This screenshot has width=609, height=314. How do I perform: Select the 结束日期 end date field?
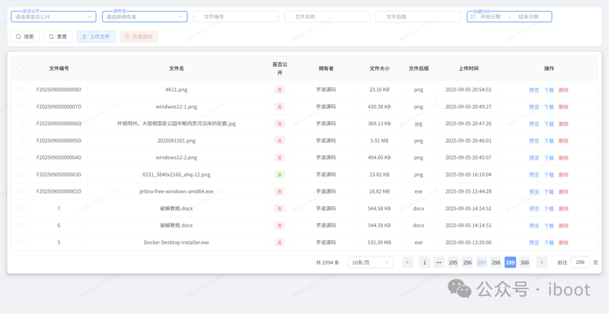tap(528, 17)
